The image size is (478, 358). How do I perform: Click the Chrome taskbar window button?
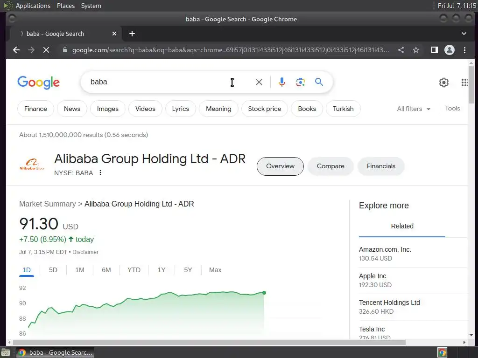[55, 352]
